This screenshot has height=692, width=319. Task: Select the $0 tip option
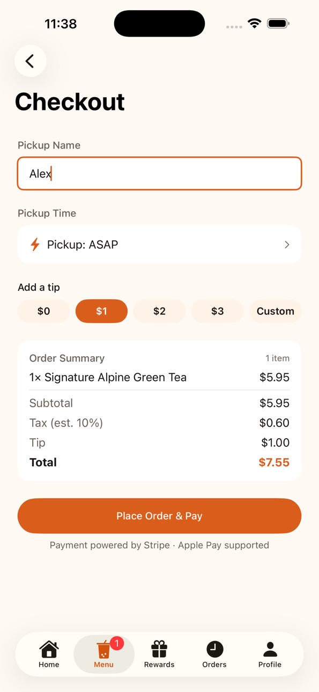pyautogui.click(x=43, y=311)
